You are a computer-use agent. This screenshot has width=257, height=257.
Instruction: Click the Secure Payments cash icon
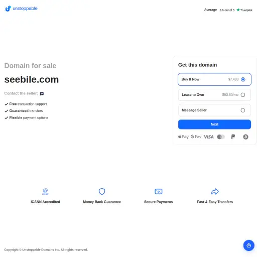(x=159, y=191)
